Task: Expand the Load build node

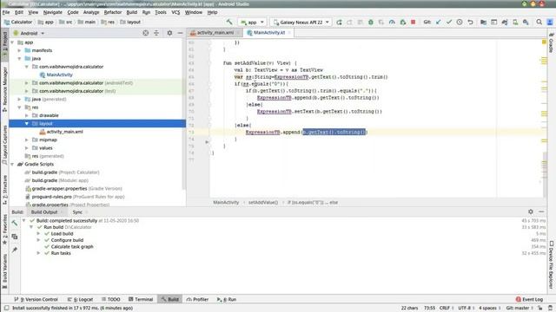Action: 38,233
